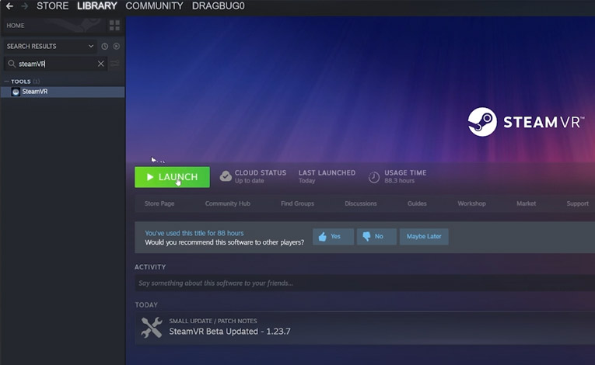This screenshot has height=365, width=595.
Task: Open the Store menu
Action: (52, 6)
